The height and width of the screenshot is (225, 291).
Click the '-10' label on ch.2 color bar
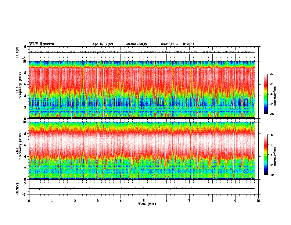point(272,175)
